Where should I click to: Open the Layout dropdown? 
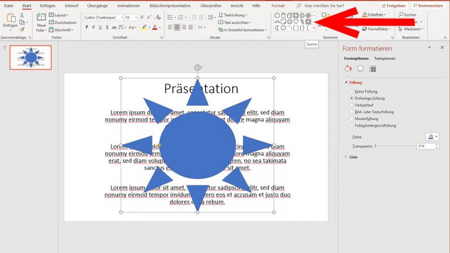click(x=59, y=15)
